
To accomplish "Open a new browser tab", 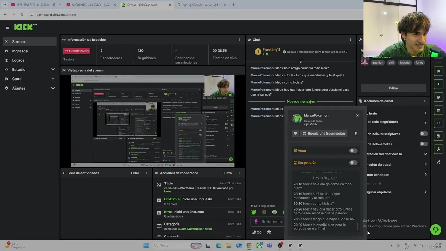I will [233, 5].
